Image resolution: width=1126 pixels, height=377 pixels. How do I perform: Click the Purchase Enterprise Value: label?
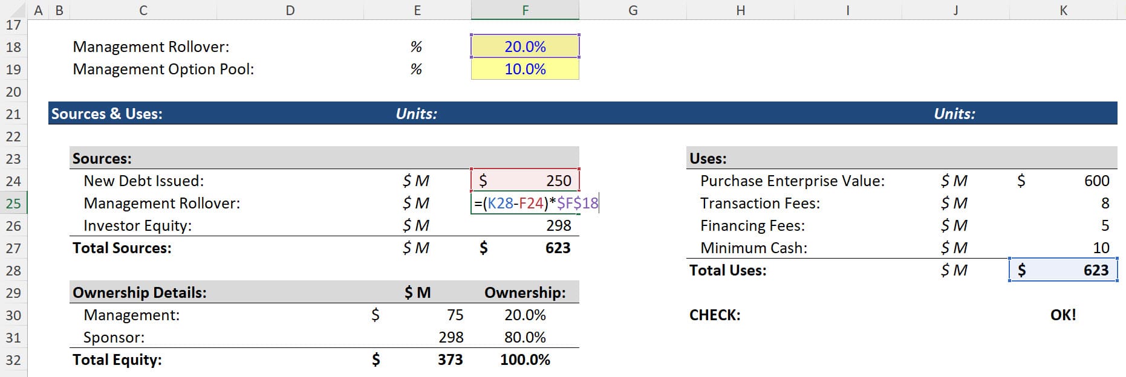[x=793, y=181]
